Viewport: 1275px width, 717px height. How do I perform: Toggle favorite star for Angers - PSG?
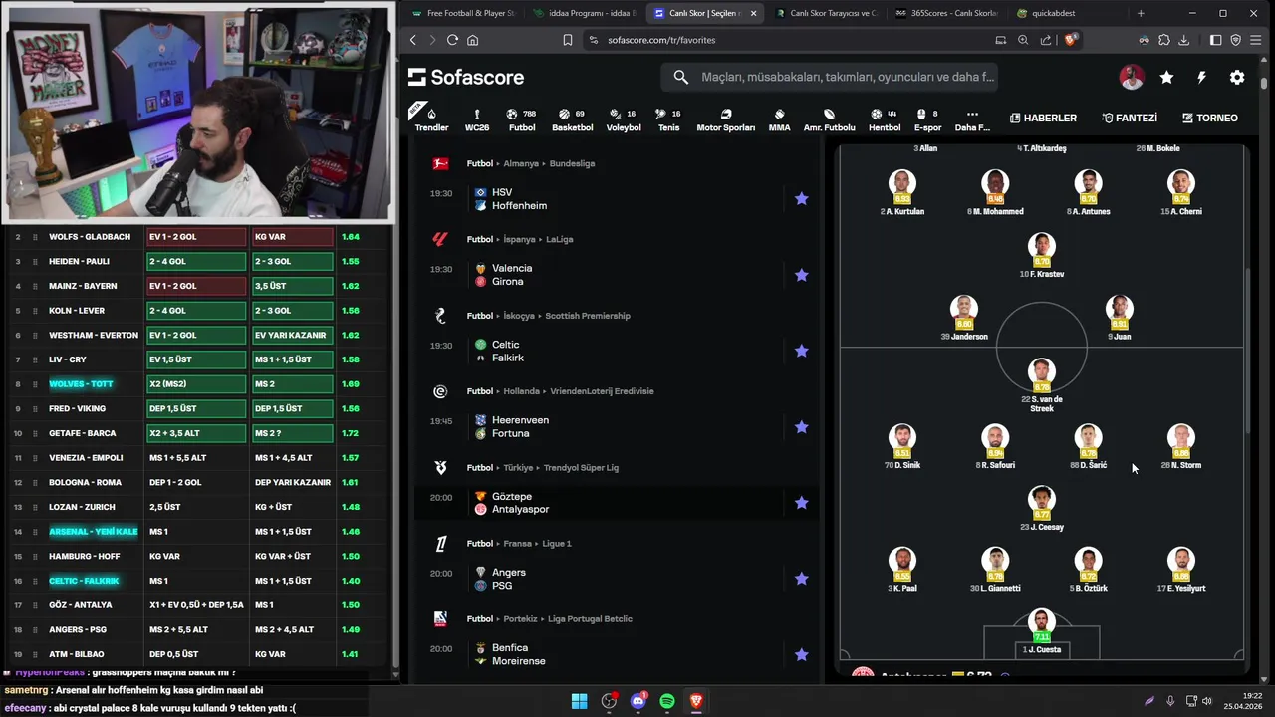coord(801,579)
